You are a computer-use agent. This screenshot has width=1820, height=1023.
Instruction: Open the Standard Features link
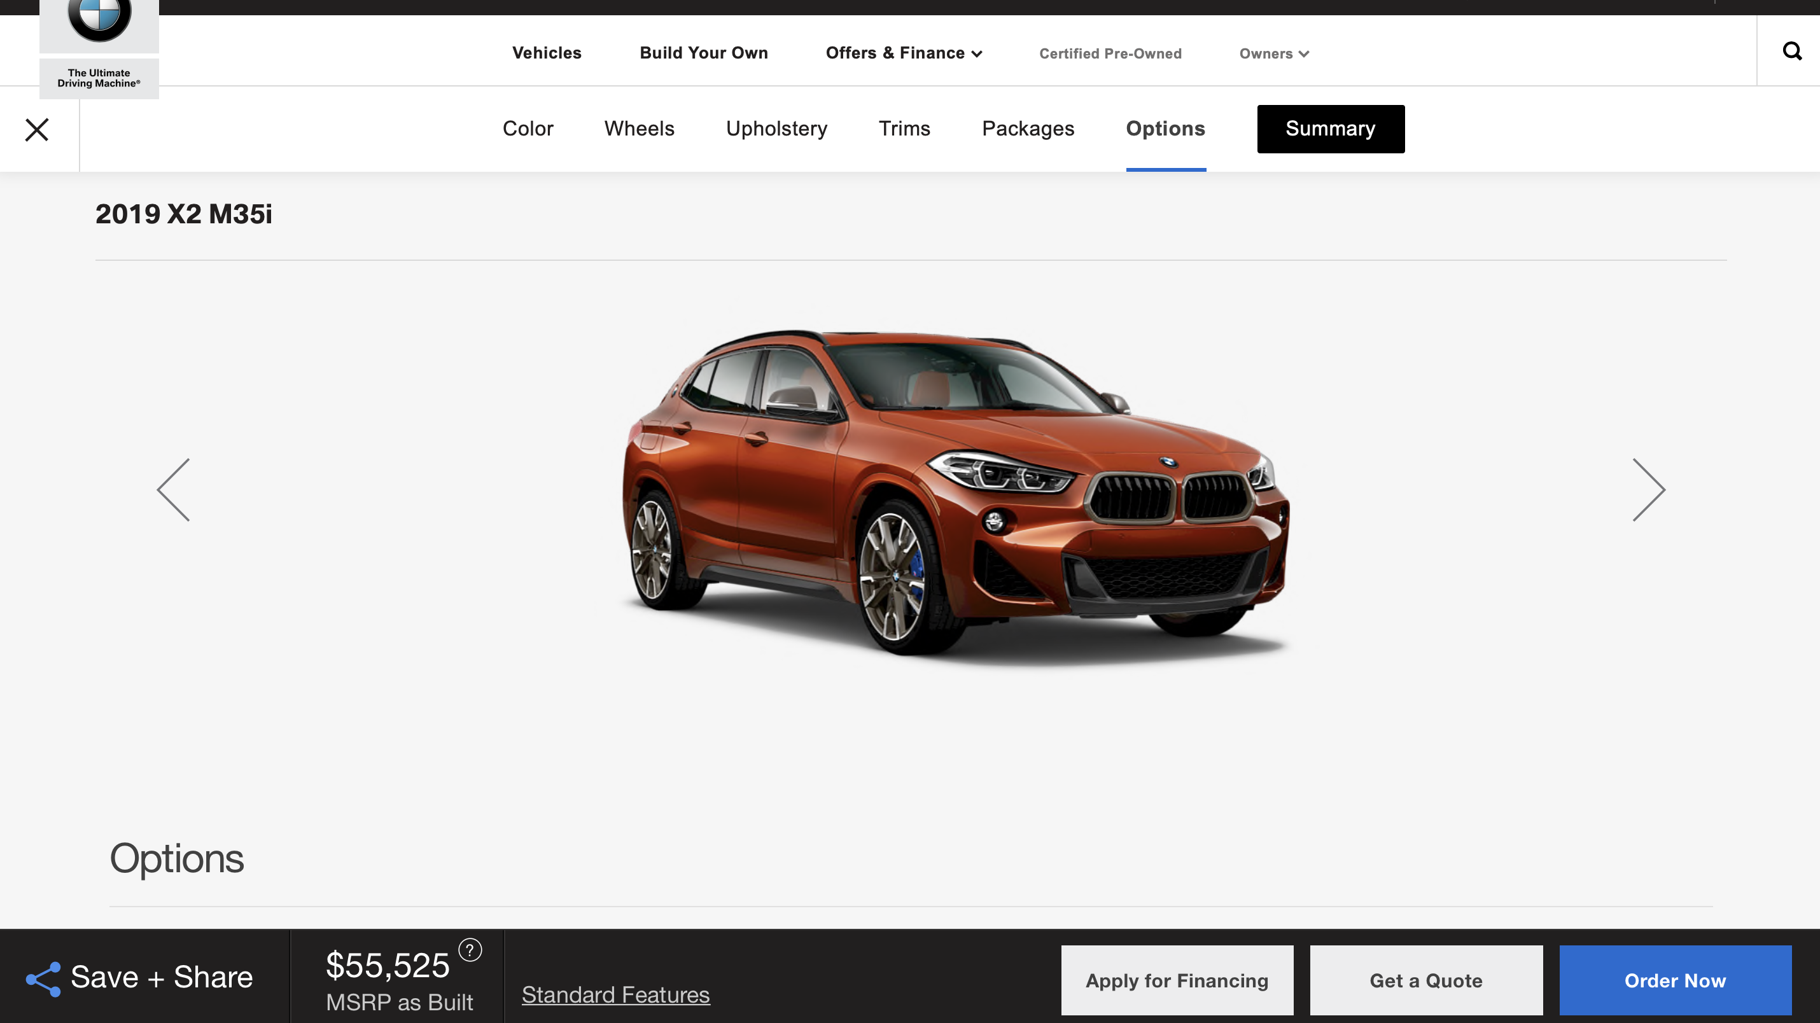tap(615, 994)
